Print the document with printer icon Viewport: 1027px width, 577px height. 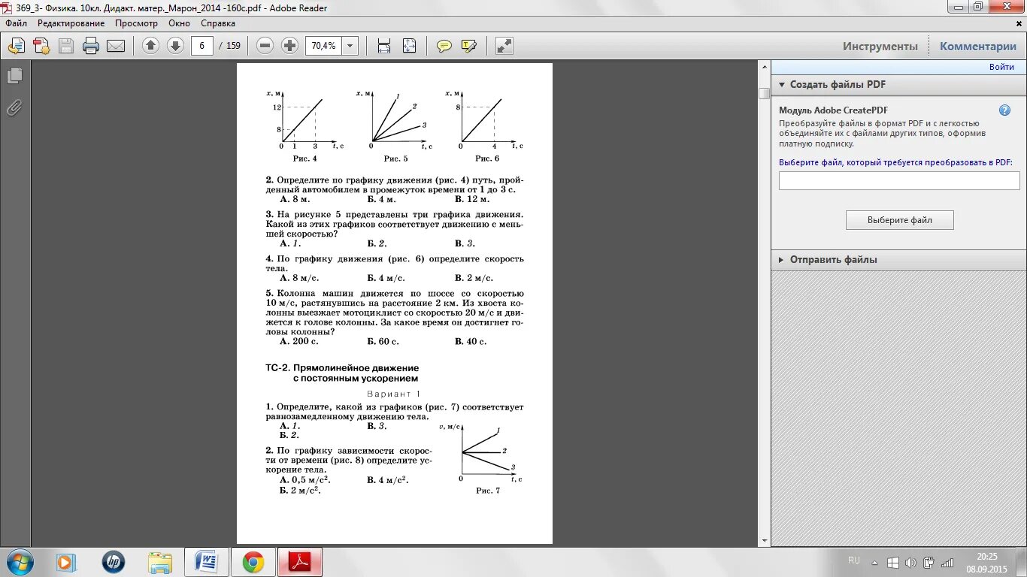pyautogui.click(x=91, y=46)
